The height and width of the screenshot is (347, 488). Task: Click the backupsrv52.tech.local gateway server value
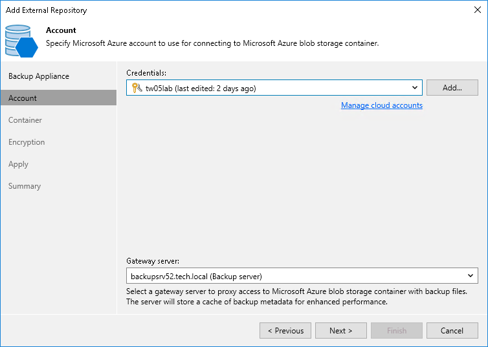tap(196, 276)
